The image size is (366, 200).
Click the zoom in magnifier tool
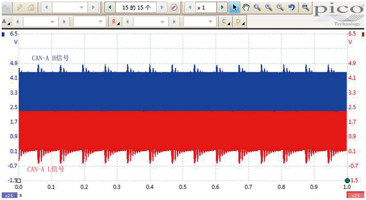click(269, 8)
